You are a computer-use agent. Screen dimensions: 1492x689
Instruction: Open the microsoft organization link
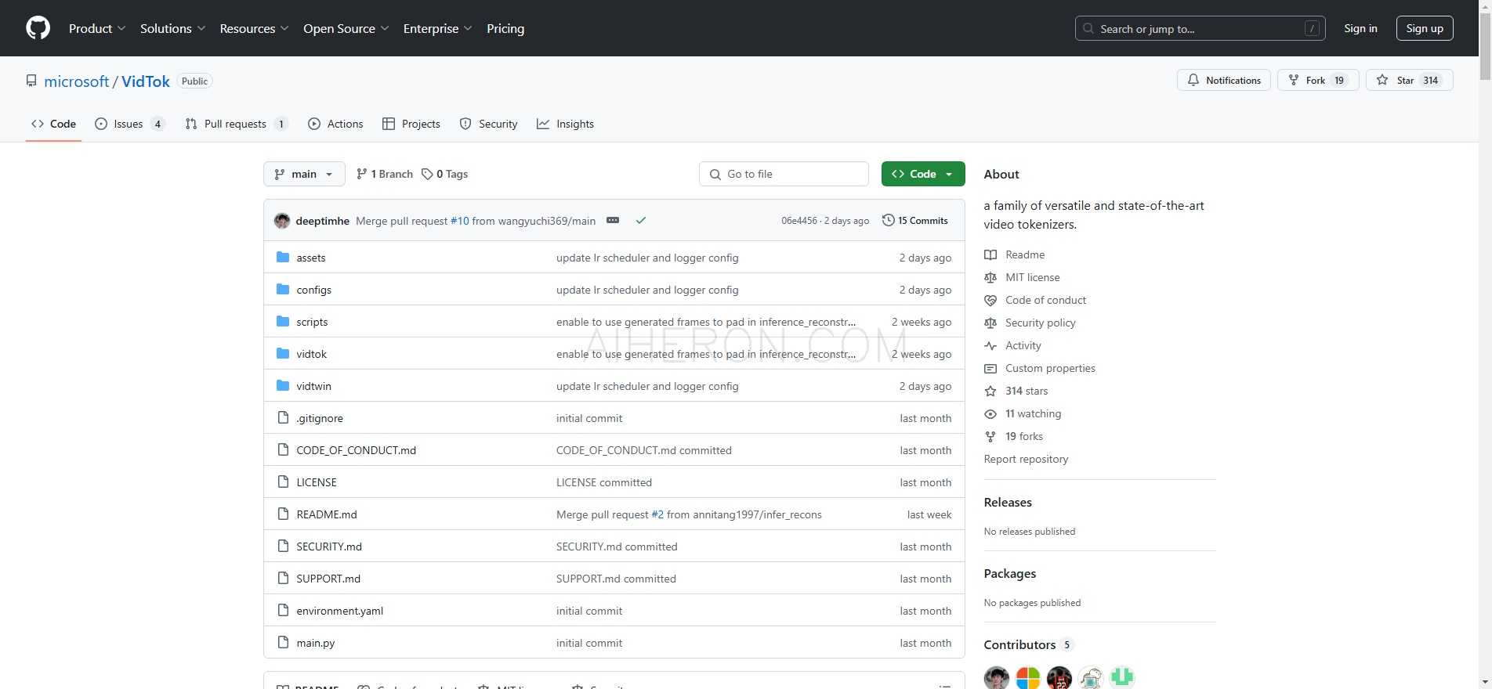point(77,81)
